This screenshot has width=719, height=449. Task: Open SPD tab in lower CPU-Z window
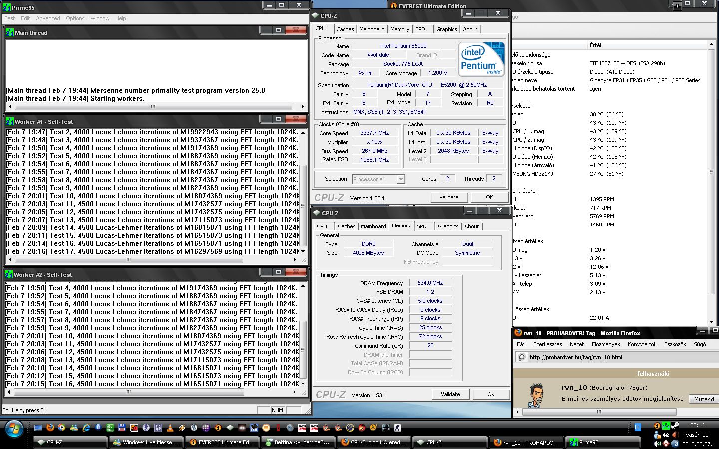[422, 226]
